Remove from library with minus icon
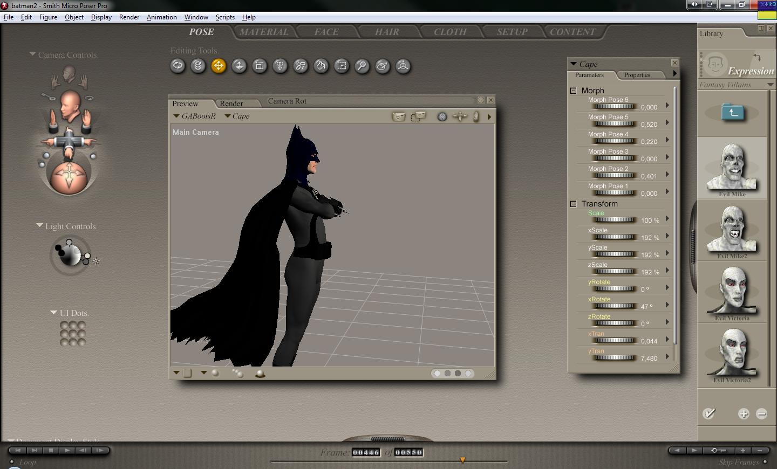777x469 pixels. pyautogui.click(x=762, y=413)
